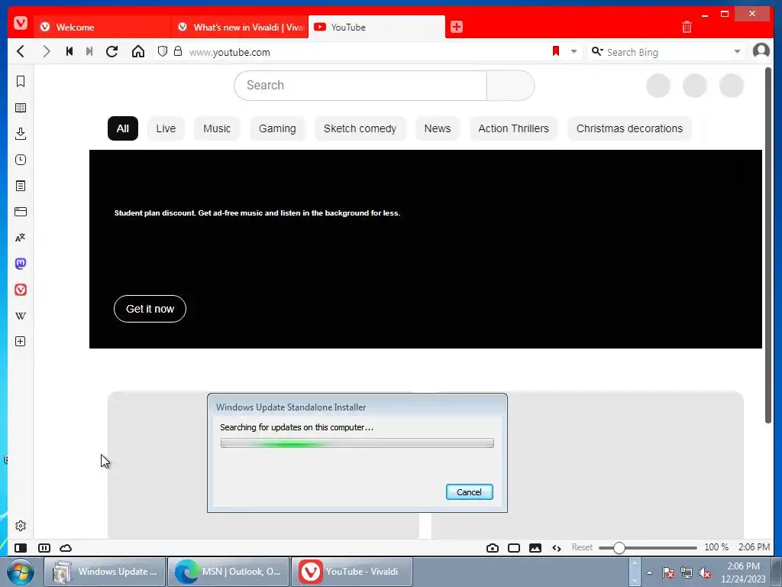Open the Vivaldi main menu icon
The width and height of the screenshot is (782, 587).
[x=21, y=23]
